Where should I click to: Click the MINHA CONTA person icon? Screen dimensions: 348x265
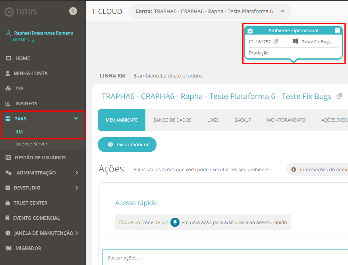(8, 73)
